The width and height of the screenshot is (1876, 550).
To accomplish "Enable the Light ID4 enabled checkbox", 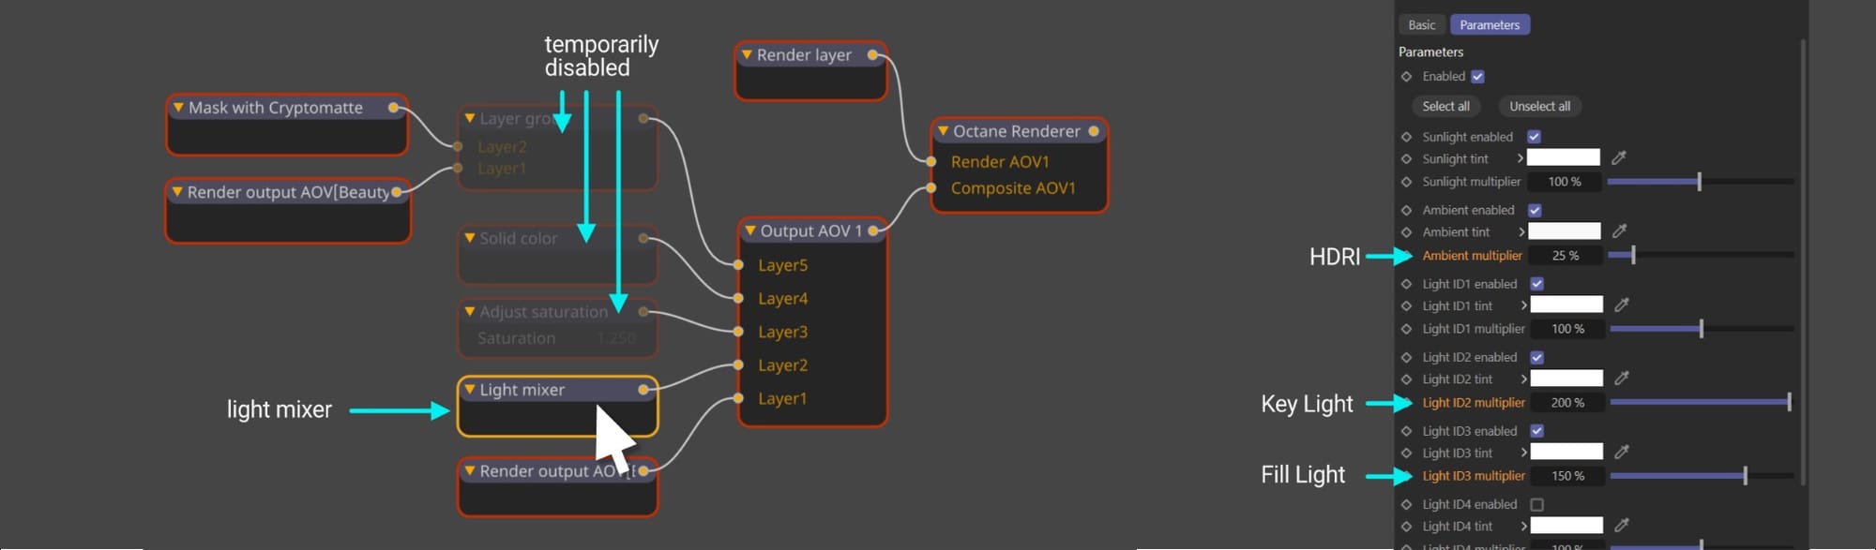I will [1537, 504].
